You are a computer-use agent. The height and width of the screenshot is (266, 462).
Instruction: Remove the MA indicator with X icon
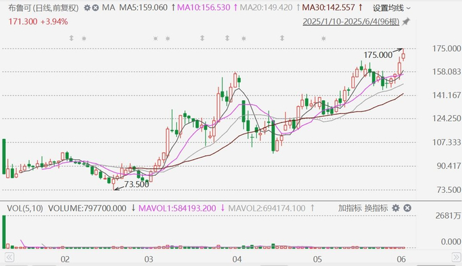pyautogui.click(x=96, y=8)
